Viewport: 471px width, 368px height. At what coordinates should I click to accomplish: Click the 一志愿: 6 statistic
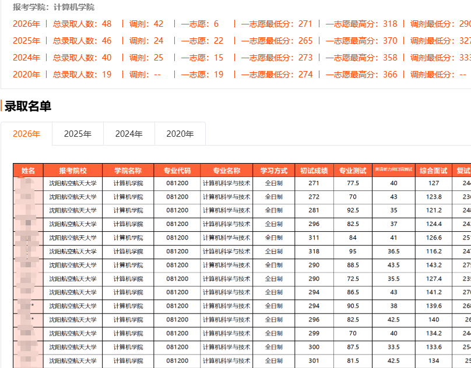click(x=200, y=24)
